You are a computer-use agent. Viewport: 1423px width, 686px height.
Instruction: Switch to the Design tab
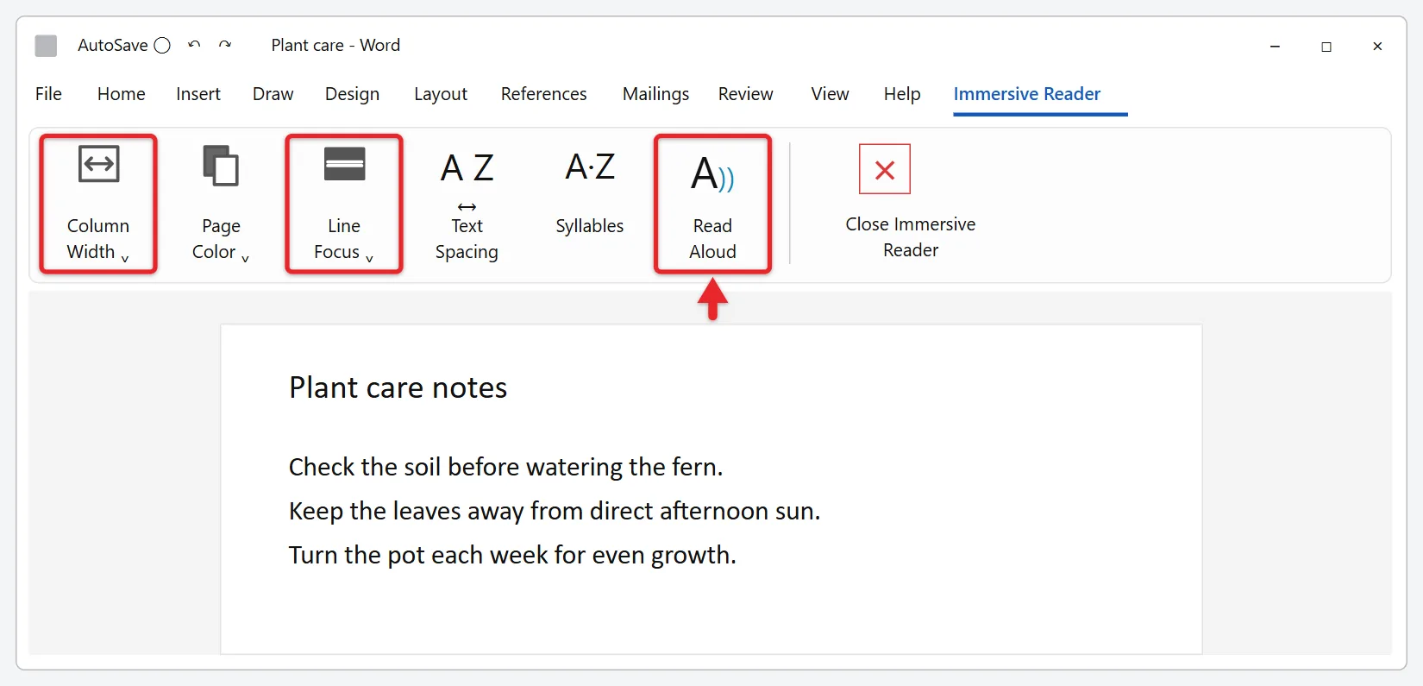[x=352, y=93]
